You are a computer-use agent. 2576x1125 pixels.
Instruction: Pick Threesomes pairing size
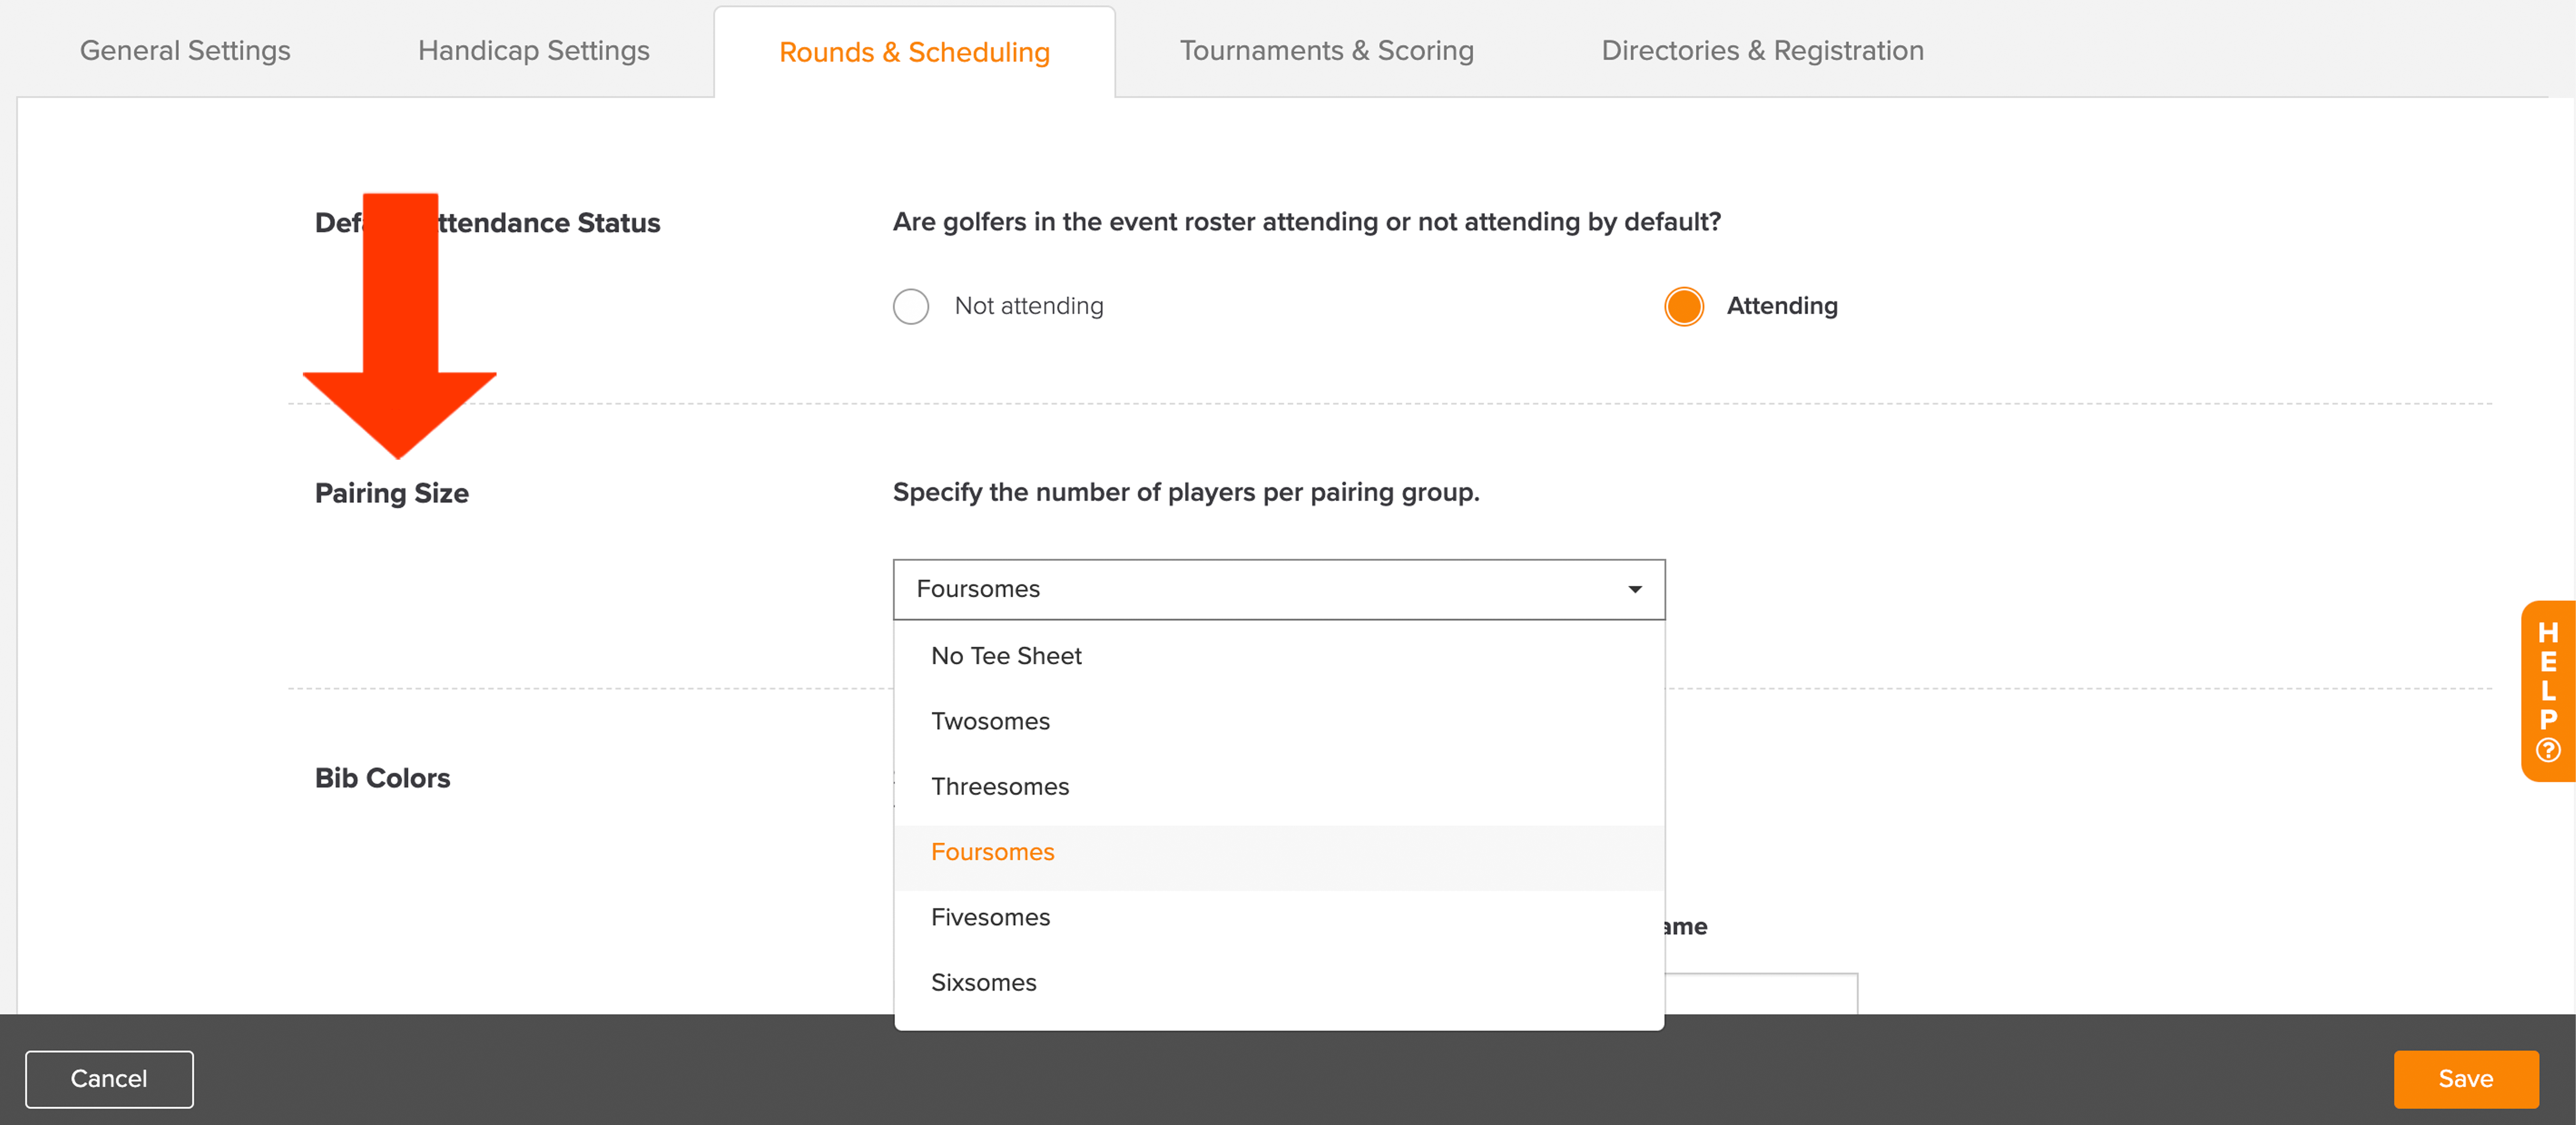(1279, 787)
